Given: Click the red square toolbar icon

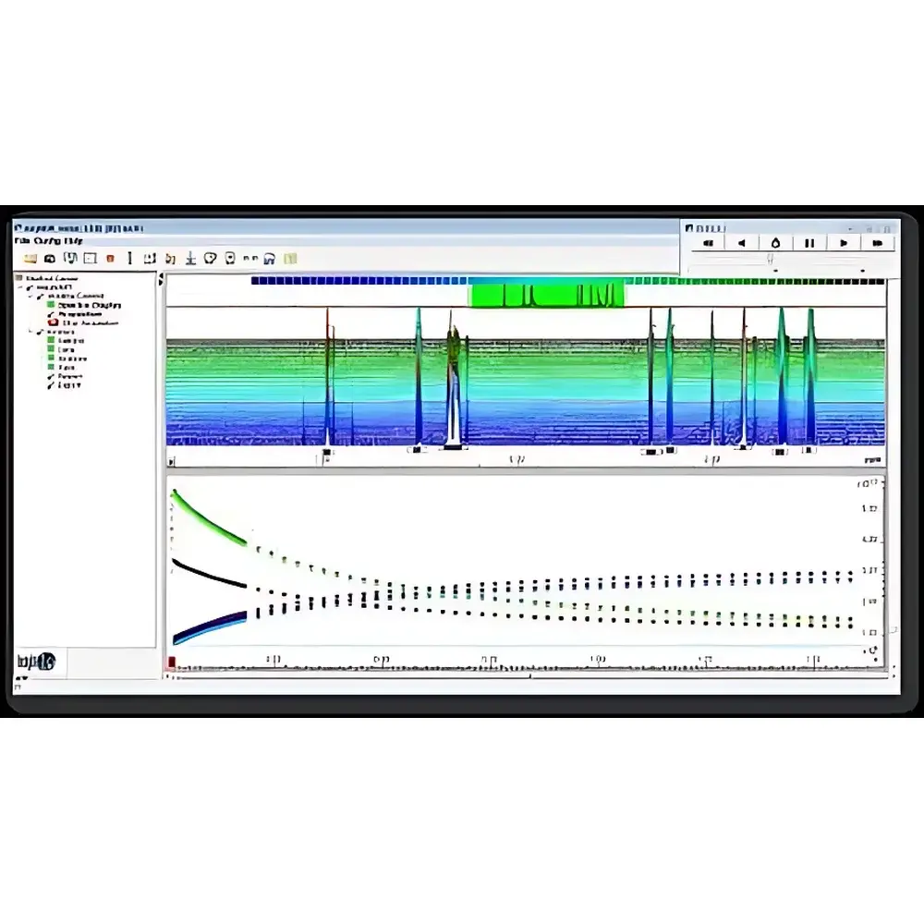Looking at the screenshot, I should click(x=110, y=259).
